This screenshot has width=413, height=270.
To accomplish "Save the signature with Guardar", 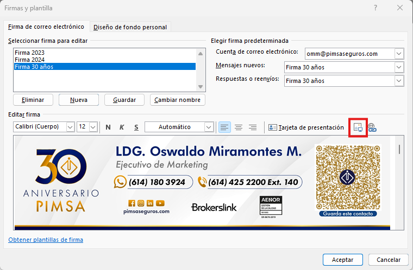I will (124, 100).
